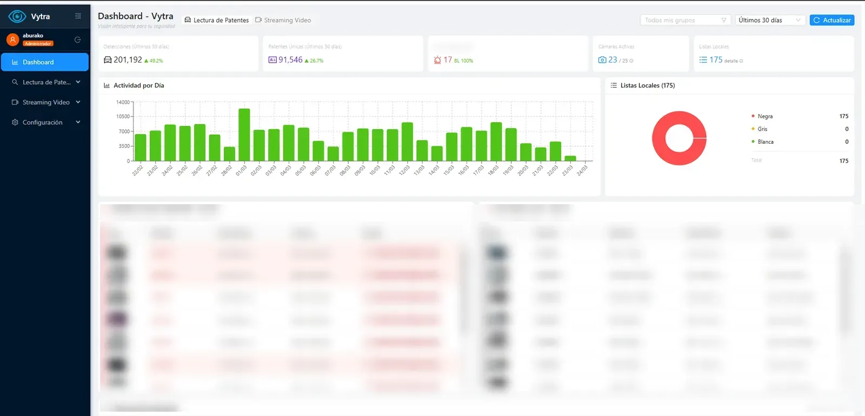The width and height of the screenshot is (865, 416).
Task: Click the Actualizar button
Action: (x=832, y=20)
